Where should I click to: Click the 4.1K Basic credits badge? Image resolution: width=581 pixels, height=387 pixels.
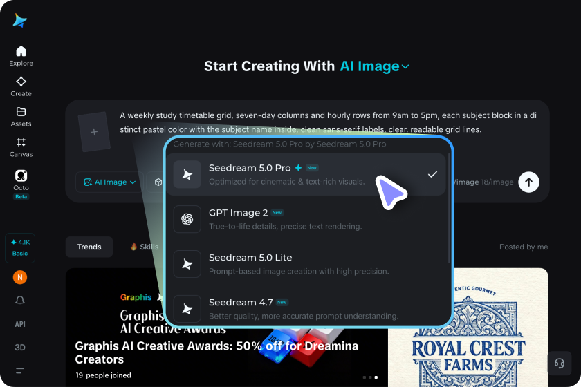[x=20, y=248]
